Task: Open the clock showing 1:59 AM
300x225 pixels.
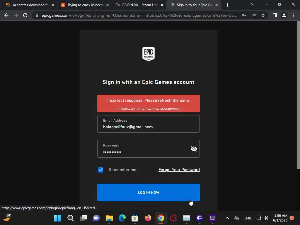Action: point(280,218)
